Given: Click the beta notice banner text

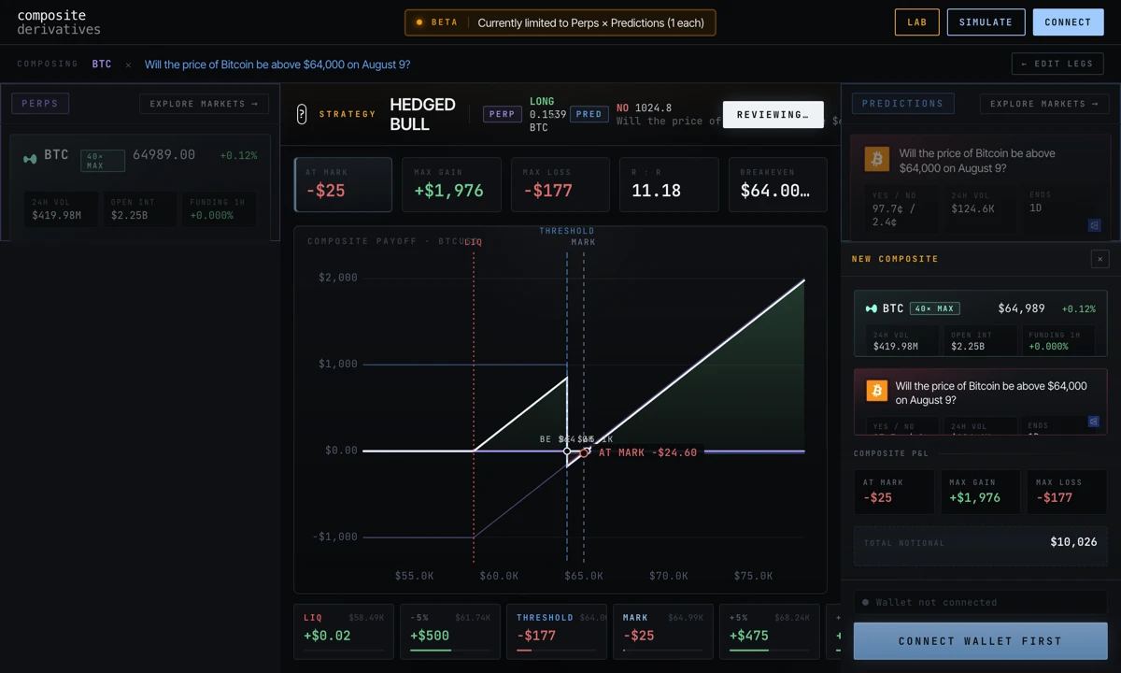Looking at the screenshot, I should coord(590,22).
